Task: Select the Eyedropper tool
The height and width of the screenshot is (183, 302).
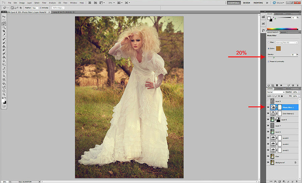Action: (x=4, y=35)
